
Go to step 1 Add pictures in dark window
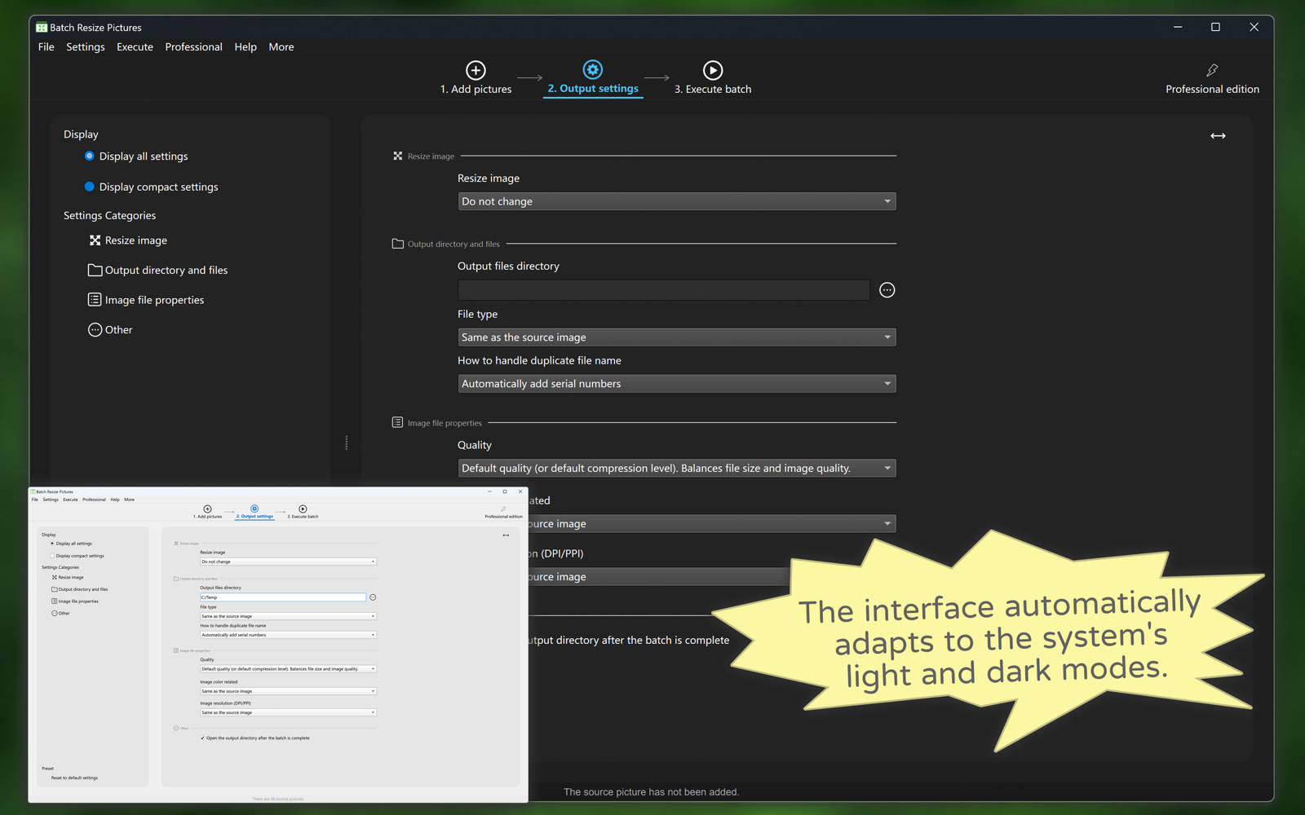476,77
